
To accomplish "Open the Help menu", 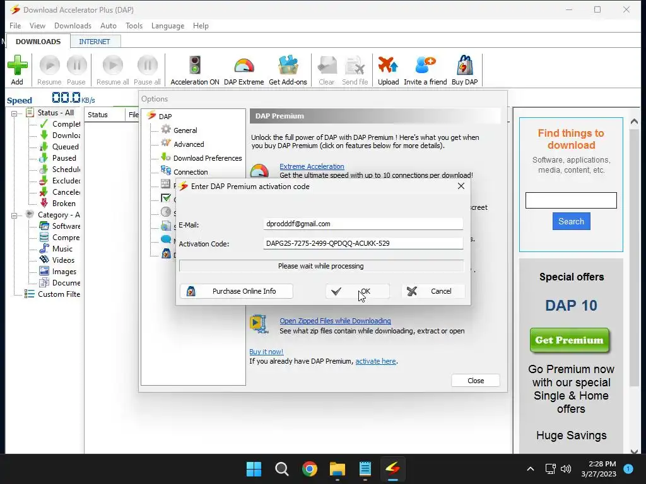I will coord(201,25).
